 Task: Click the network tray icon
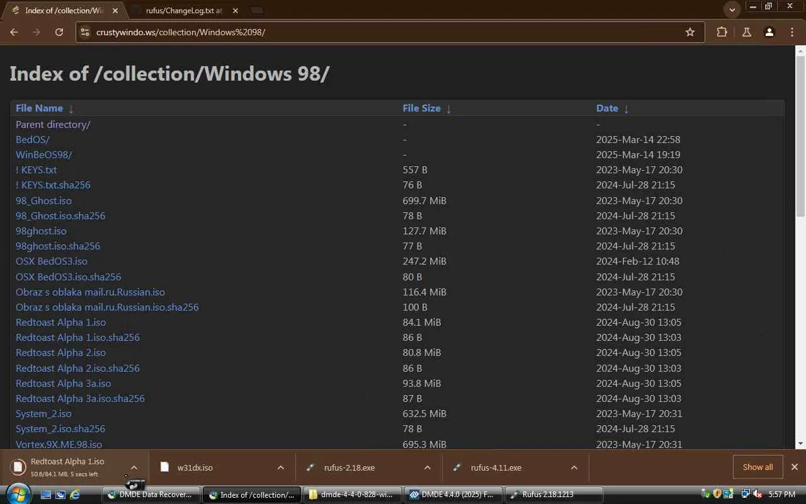[x=746, y=495]
